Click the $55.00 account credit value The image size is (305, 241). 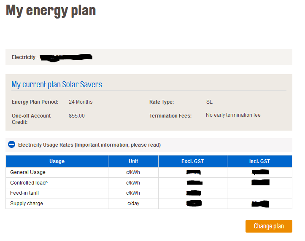click(77, 116)
